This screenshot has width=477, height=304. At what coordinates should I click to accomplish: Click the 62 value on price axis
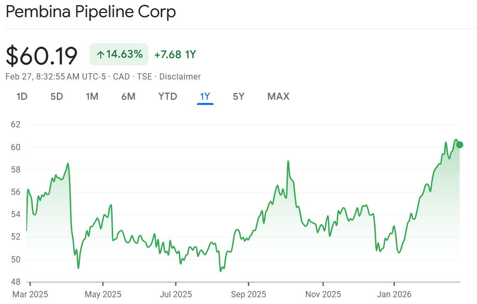tap(15, 125)
